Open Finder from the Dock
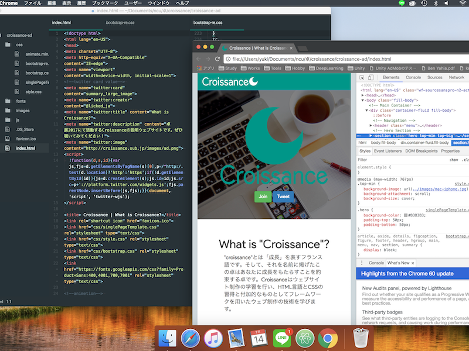 tap(169, 337)
